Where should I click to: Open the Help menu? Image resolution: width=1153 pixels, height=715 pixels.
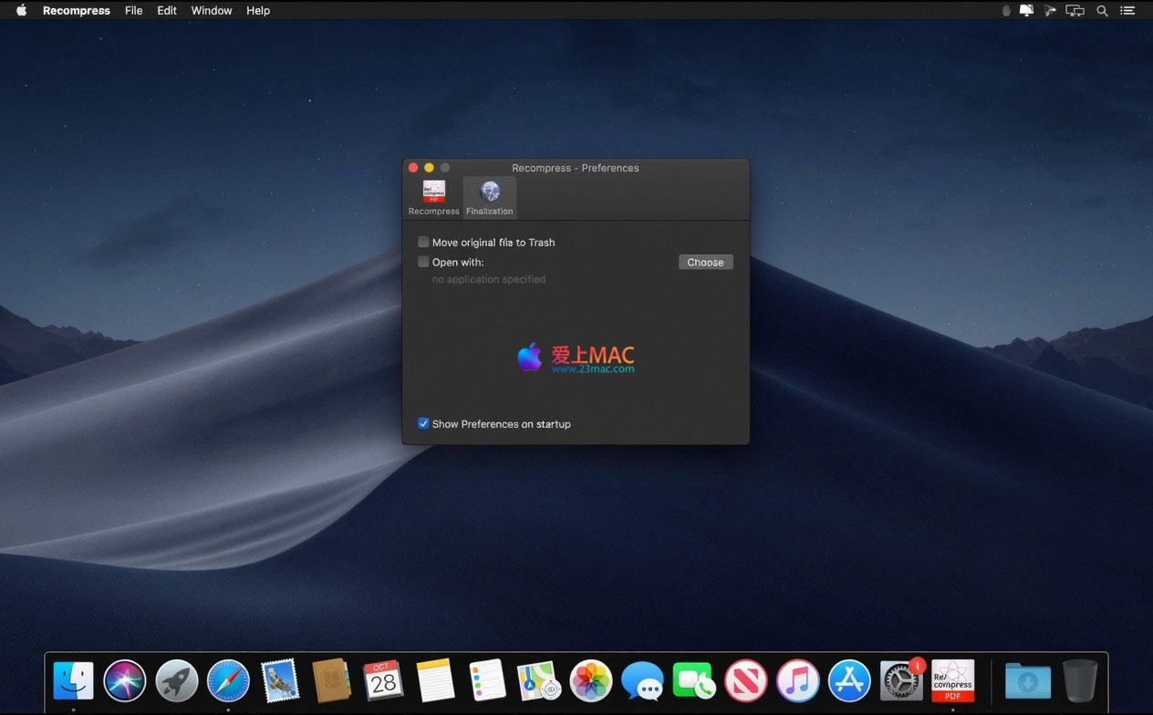(258, 11)
